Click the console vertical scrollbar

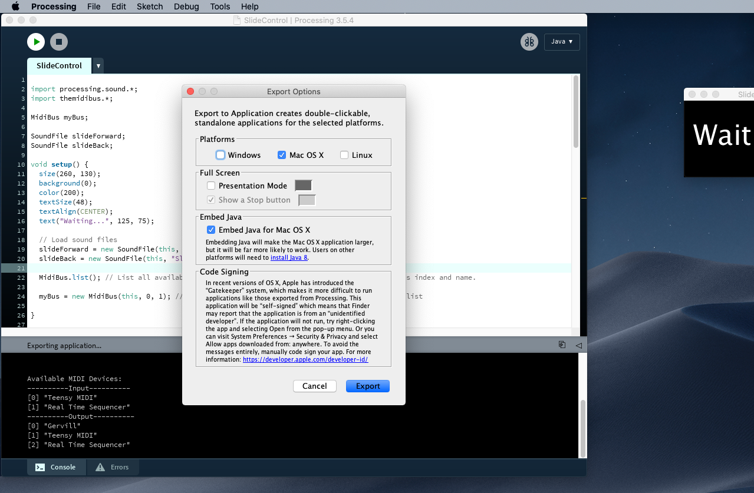coord(583,428)
